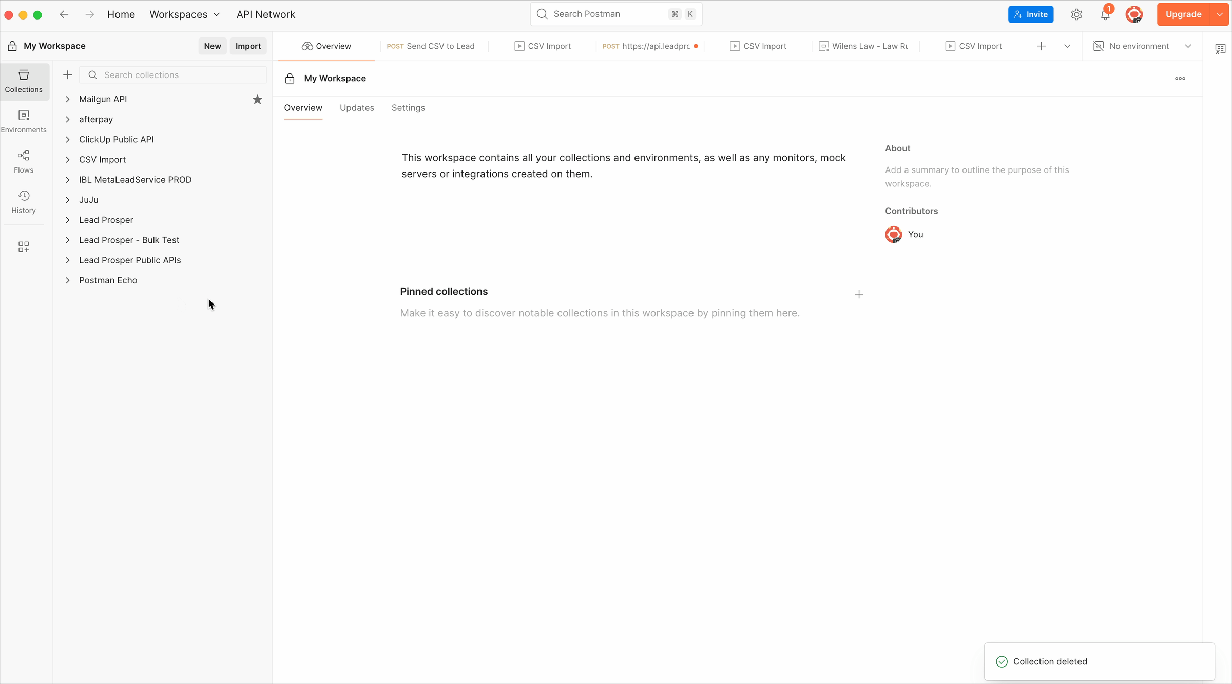Open the Collections sidebar panel
The height and width of the screenshot is (684, 1232).
click(24, 81)
